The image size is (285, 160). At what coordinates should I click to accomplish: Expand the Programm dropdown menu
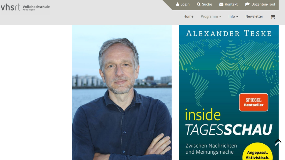[x=211, y=16]
